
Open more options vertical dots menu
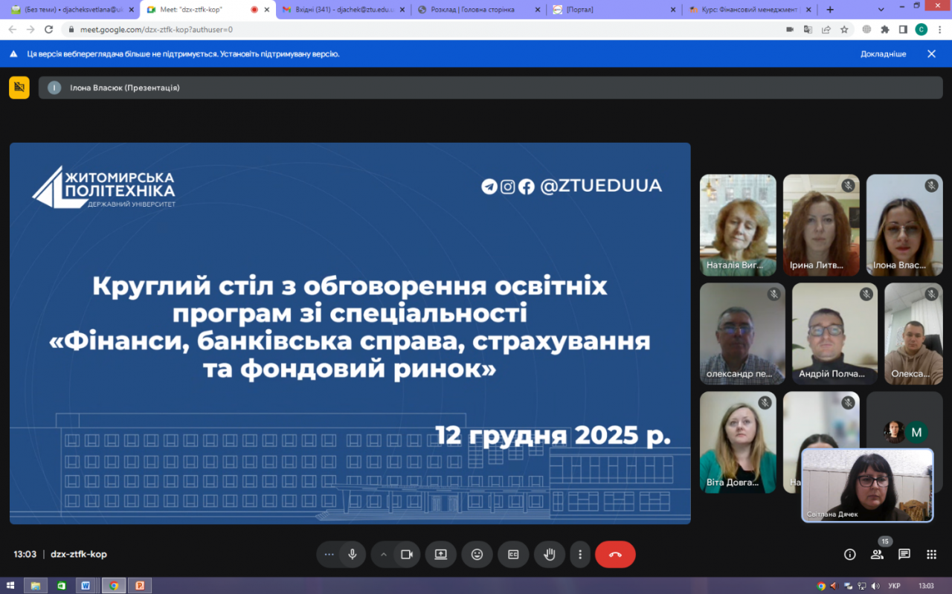tap(580, 555)
